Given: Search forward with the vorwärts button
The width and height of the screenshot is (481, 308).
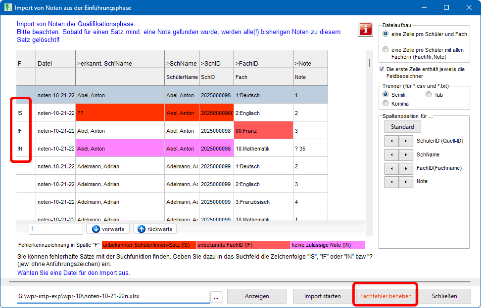Looking at the screenshot, I should (108, 229).
